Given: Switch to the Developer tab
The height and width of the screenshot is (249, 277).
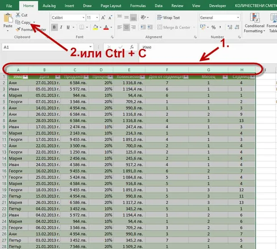Looking at the screenshot, I should (x=218, y=6).
